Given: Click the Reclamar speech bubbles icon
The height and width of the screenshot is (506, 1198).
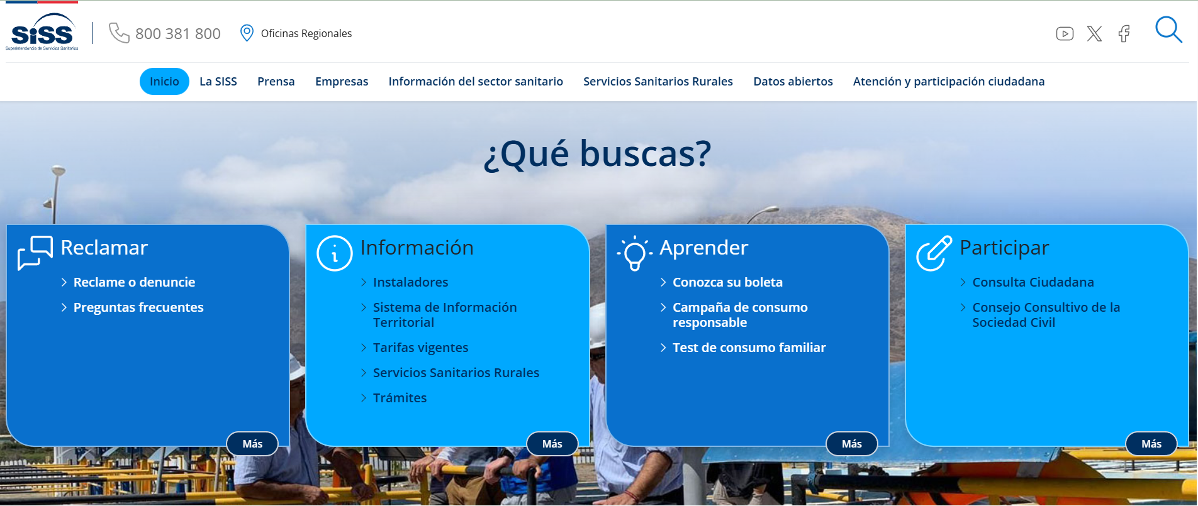Looking at the screenshot, I should pyautogui.click(x=35, y=253).
